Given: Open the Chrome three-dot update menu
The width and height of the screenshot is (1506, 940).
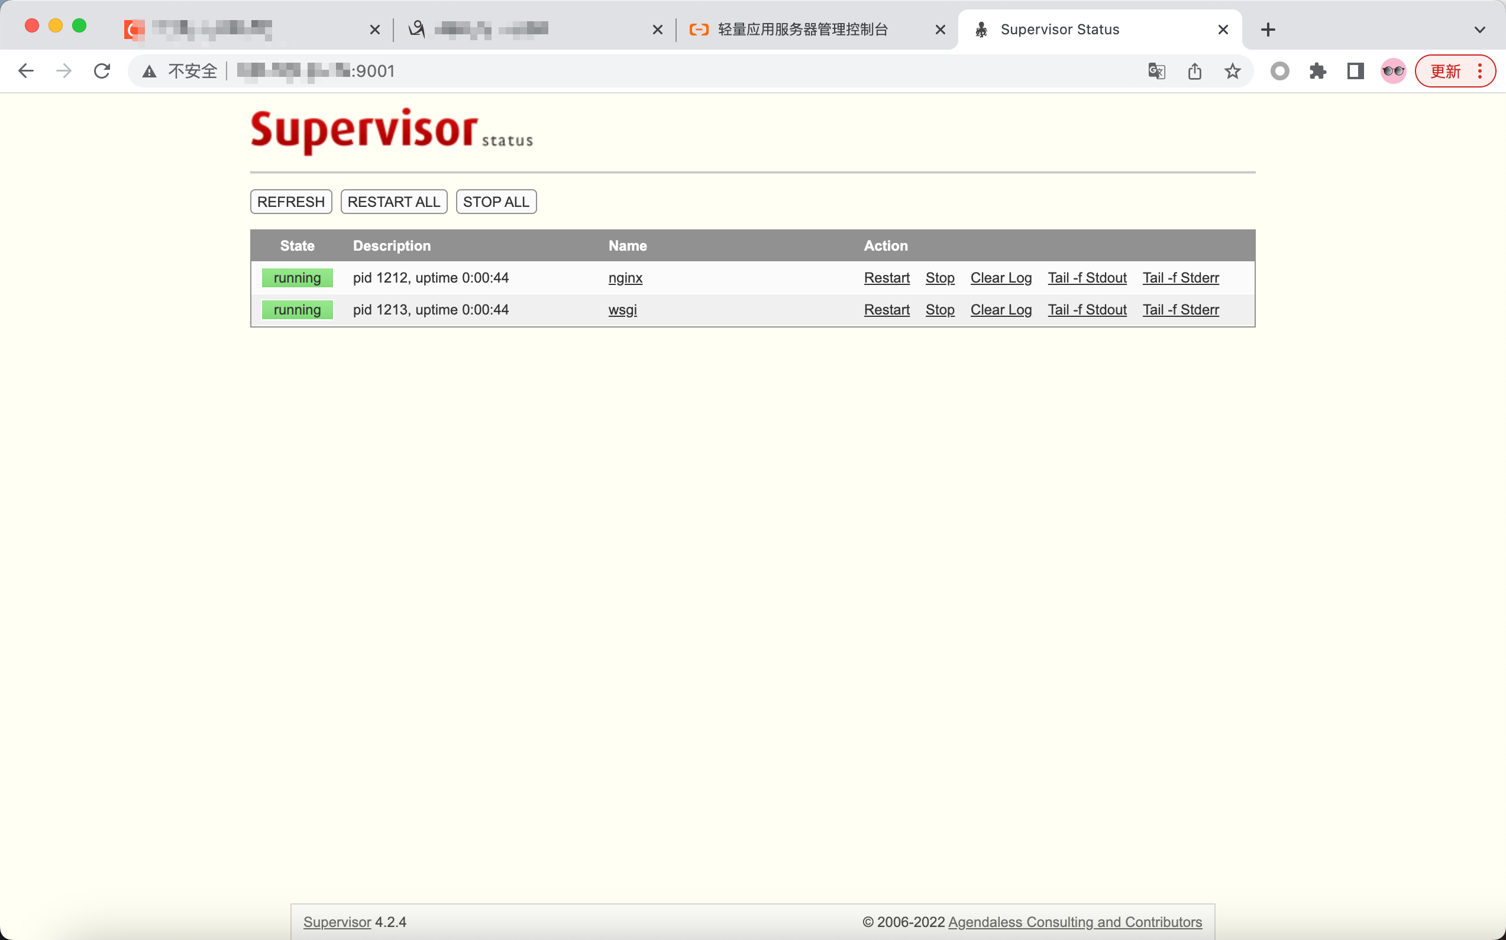Looking at the screenshot, I should point(1480,71).
